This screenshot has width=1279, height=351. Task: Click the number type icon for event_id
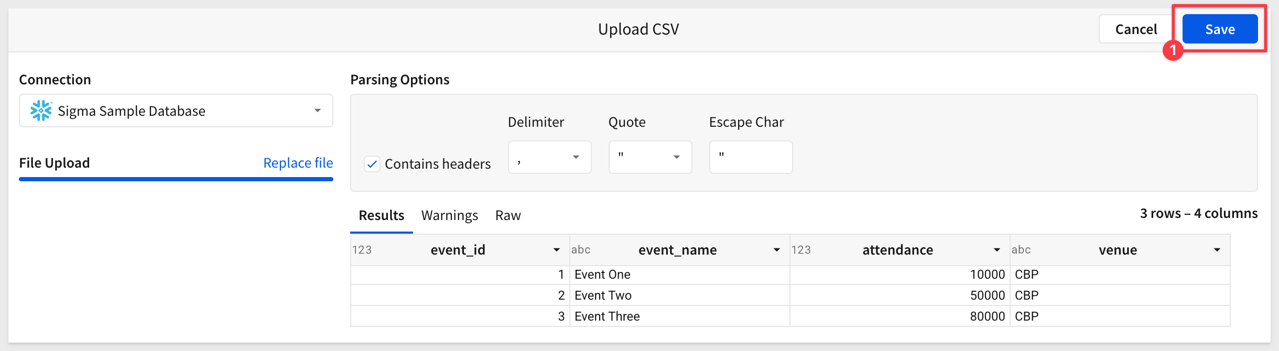[x=362, y=250]
